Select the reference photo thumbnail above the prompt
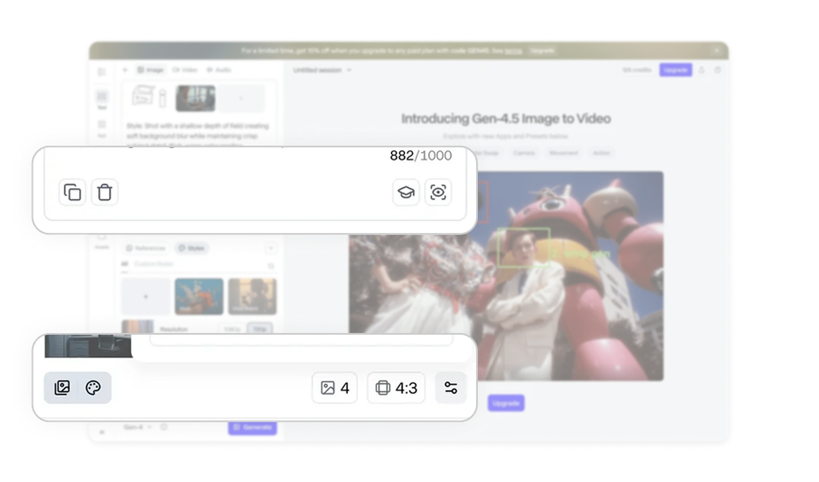The width and height of the screenshot is (819, 482). pos(196,98)
